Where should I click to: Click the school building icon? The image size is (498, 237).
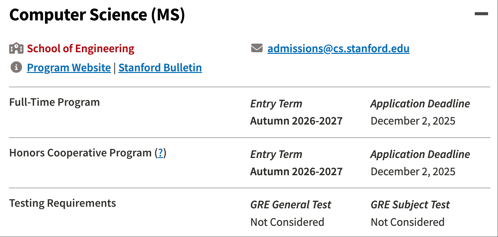[x=16, y=48]
